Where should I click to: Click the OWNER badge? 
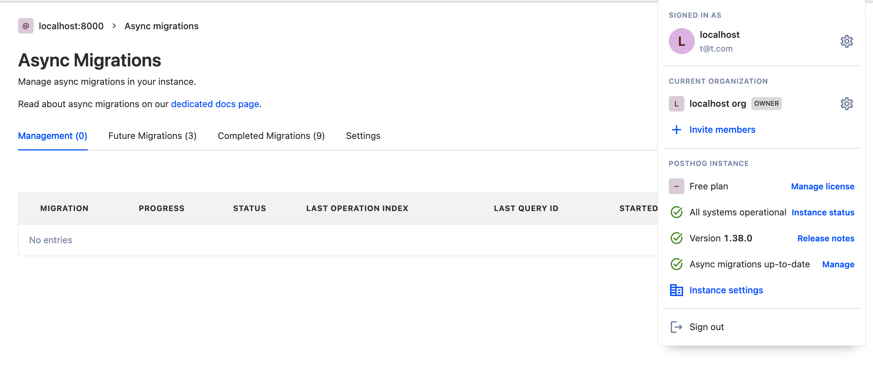(767, 104)
